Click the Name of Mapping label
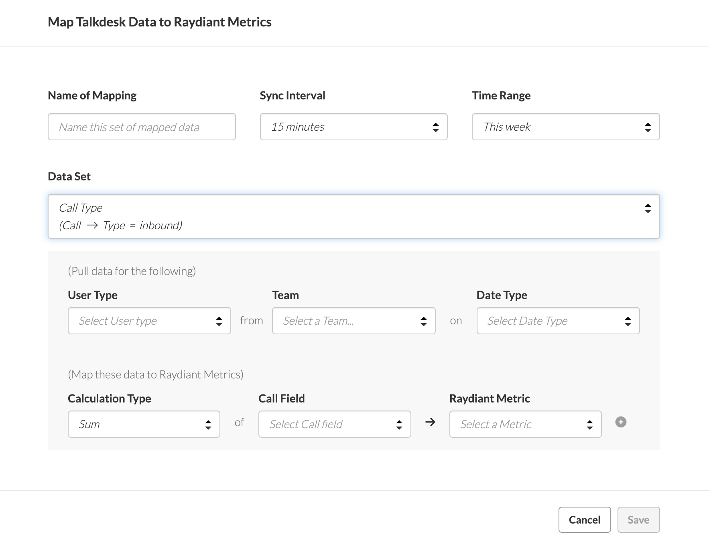 coord(92,95)
